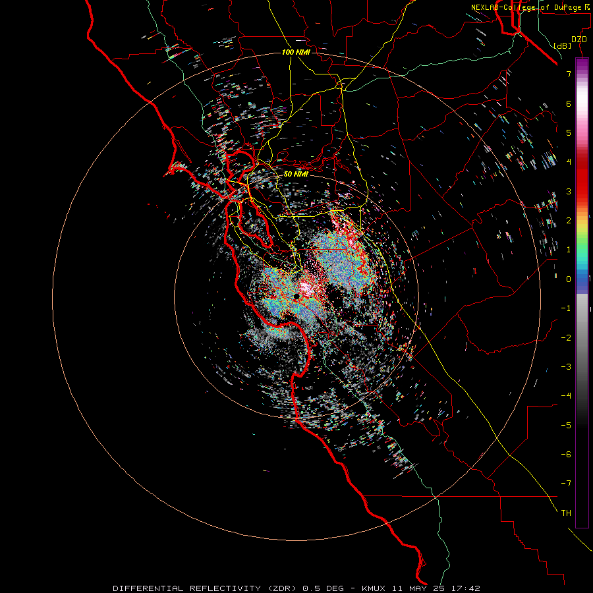The width and height of the screenshot is (593, 593).
Task: Click the DZD product label
Action: click(x=579, y=39)
